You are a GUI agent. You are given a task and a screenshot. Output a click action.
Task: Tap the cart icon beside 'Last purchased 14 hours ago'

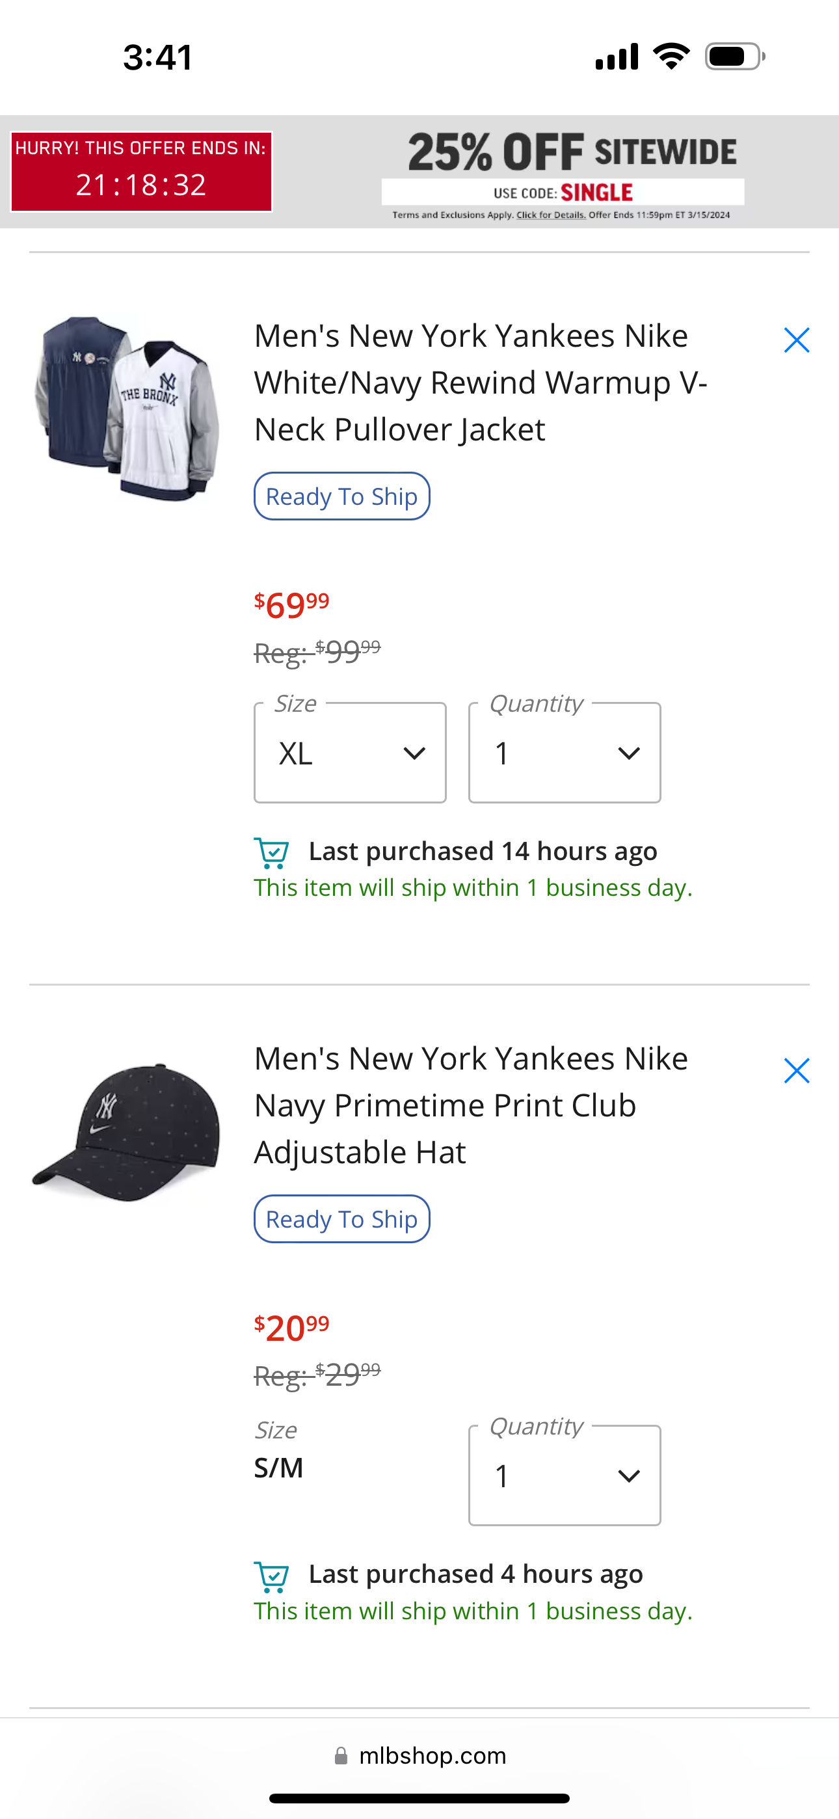pos(271,852)
